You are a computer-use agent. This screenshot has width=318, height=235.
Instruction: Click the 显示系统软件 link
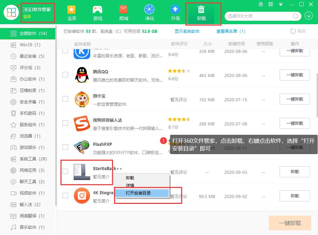tap(187, 31)
